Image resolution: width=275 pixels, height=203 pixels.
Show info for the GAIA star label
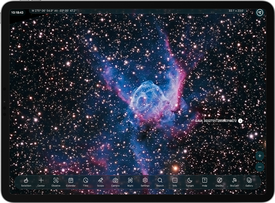[240, 121]
